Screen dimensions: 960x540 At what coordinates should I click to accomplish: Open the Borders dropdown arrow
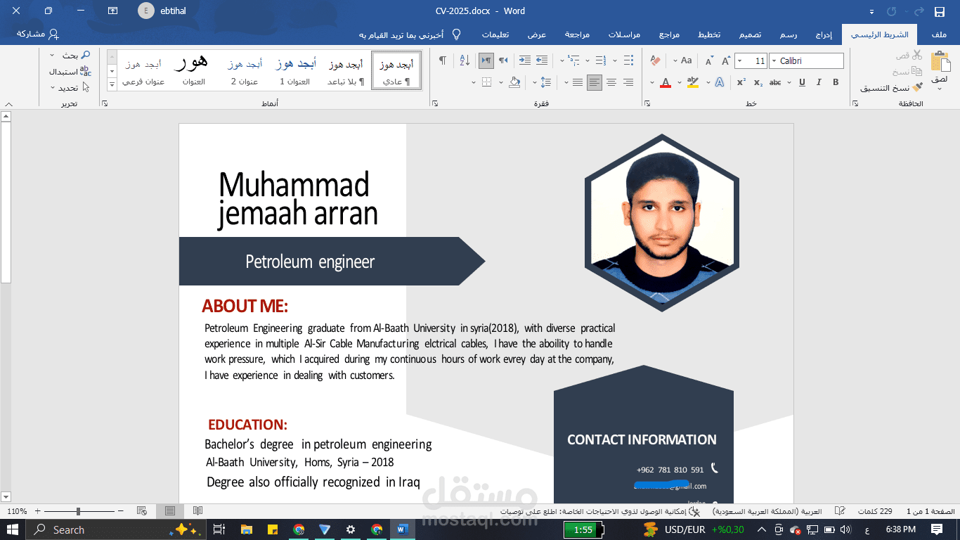(x=474, y=82)
